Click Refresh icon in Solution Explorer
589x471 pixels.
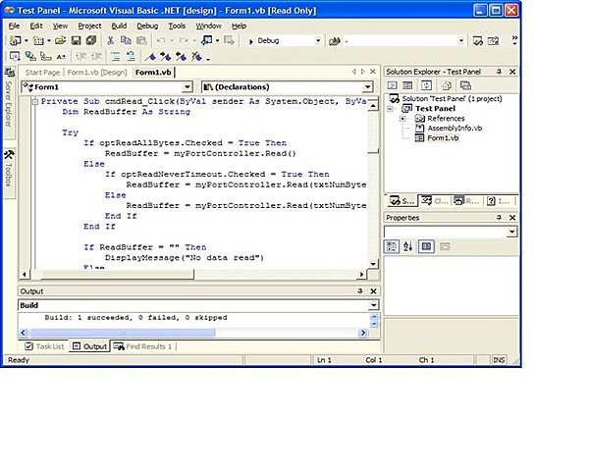tap(426, 85)
